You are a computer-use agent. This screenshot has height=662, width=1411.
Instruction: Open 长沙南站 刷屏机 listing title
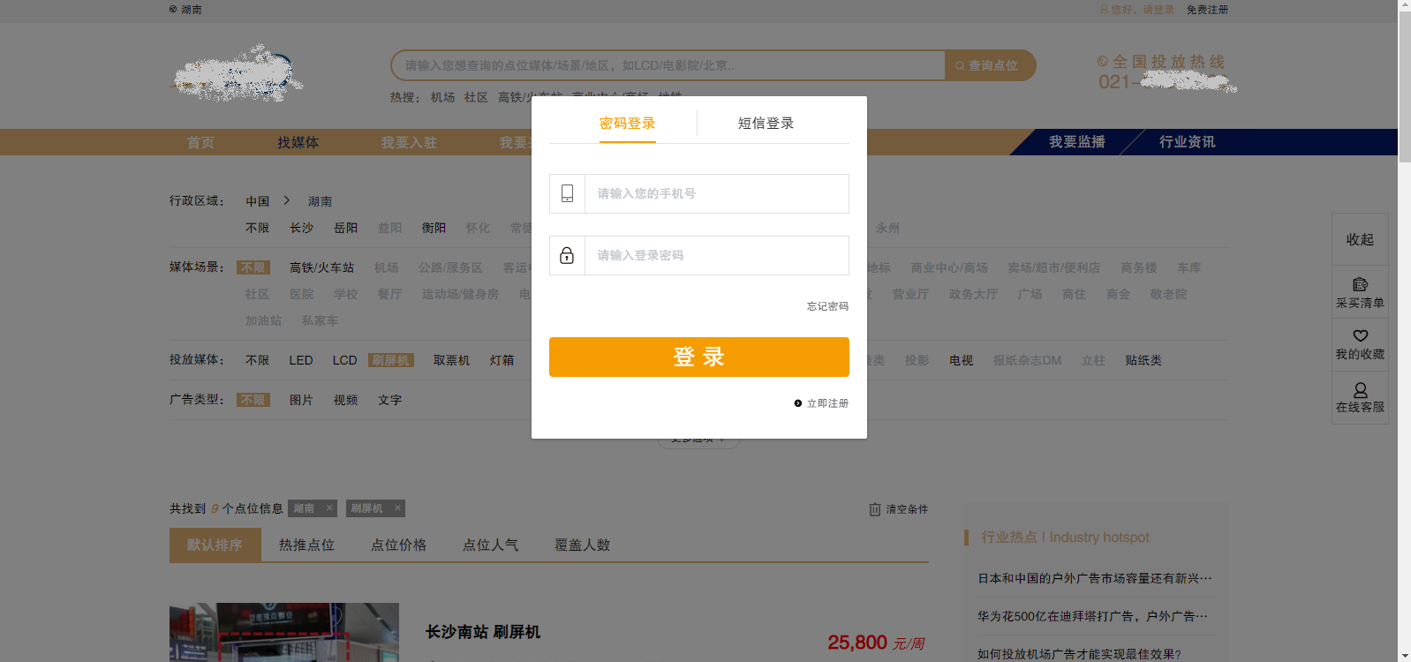click(x=483, y=632)
